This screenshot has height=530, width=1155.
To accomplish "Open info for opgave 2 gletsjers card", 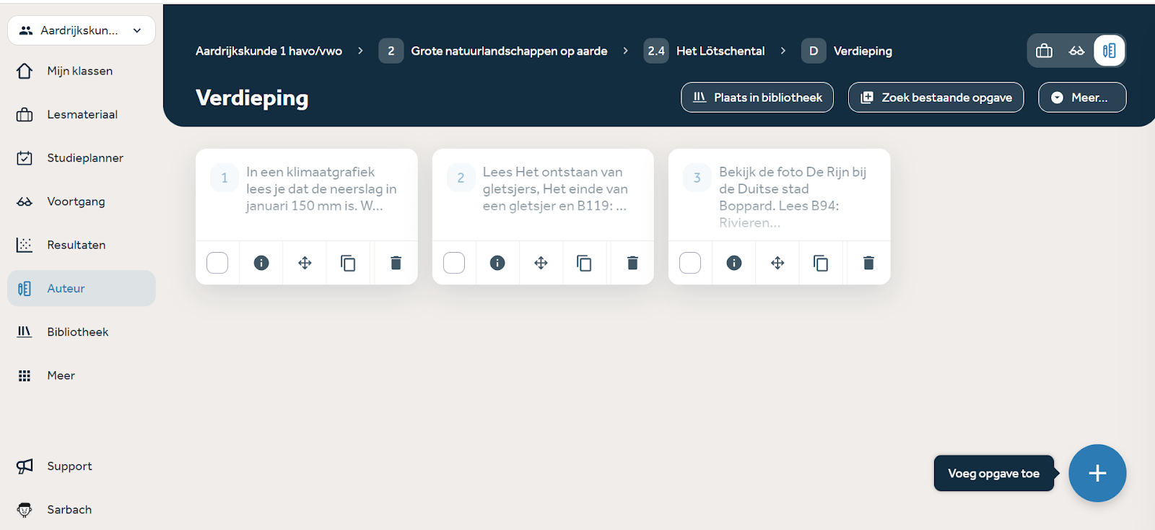I will point(497,263).
